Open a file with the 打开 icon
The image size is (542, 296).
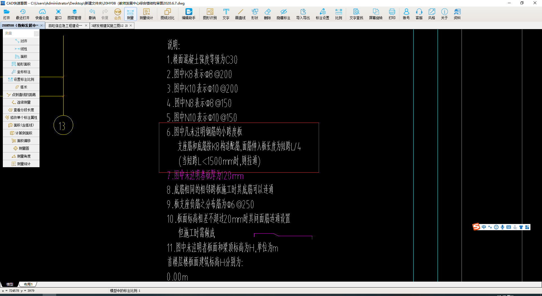click(6, 14)
